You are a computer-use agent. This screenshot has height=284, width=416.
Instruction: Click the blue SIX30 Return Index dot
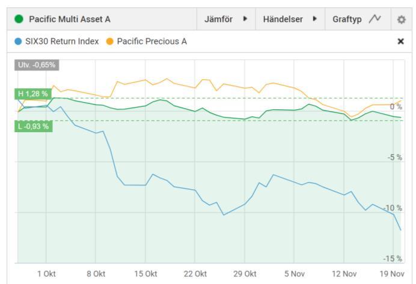[x=18, y=41]
